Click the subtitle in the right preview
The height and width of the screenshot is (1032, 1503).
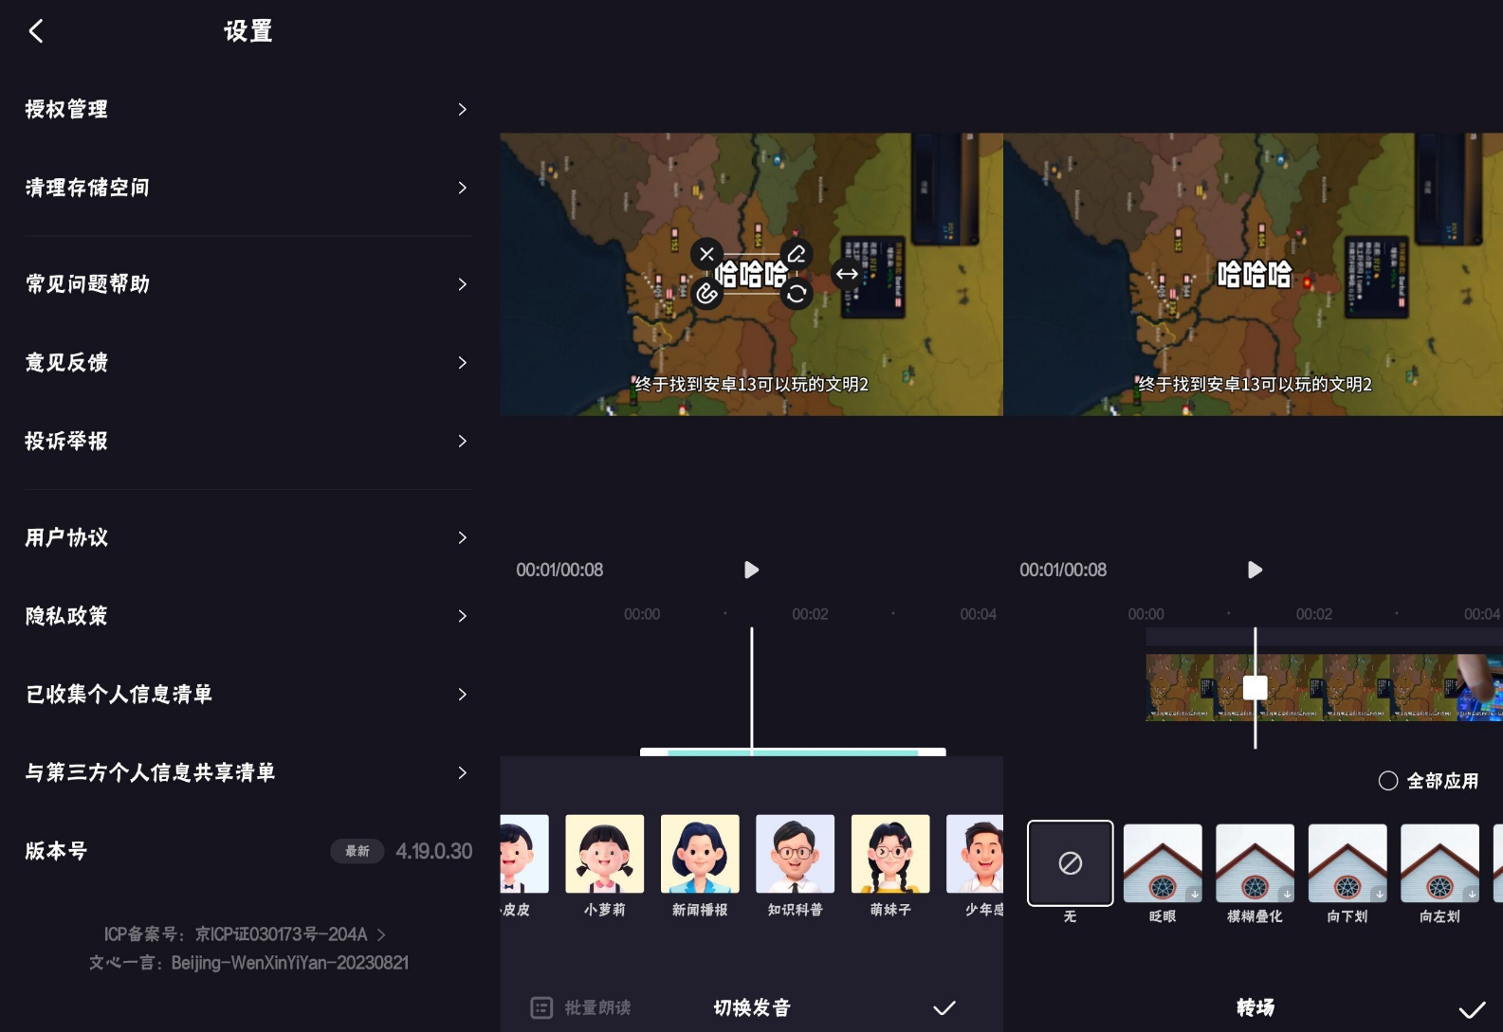click(1255, 384)
